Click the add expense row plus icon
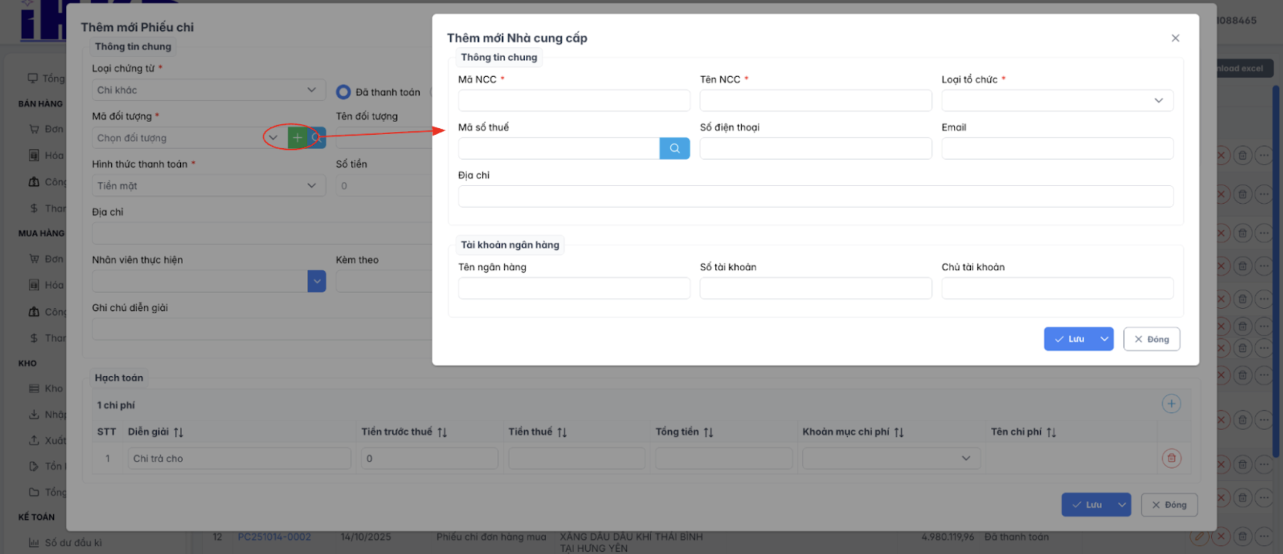The width and height of the screenshot is (1283, 554). pos(1171,404)
